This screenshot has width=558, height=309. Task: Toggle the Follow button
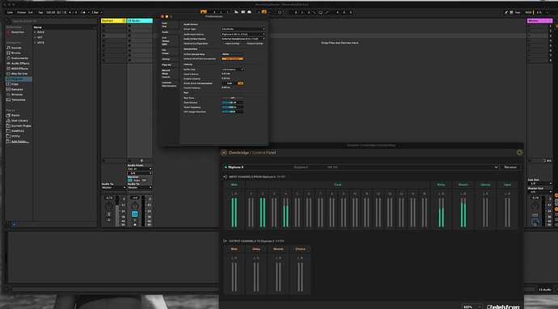[21, 12]
